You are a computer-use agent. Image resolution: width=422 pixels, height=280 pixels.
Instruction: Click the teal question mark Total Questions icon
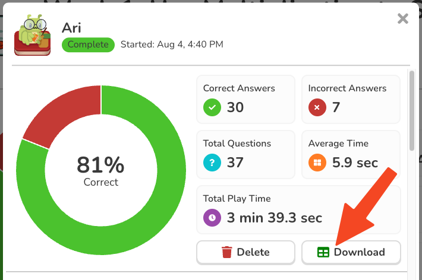coord(212,162)
